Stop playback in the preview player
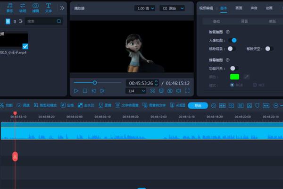The width and height of the screenshot is (283, 189). tap(85, 91)
